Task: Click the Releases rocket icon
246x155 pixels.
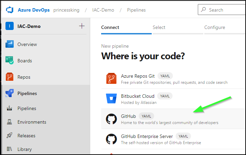Action: click(10, 135)
